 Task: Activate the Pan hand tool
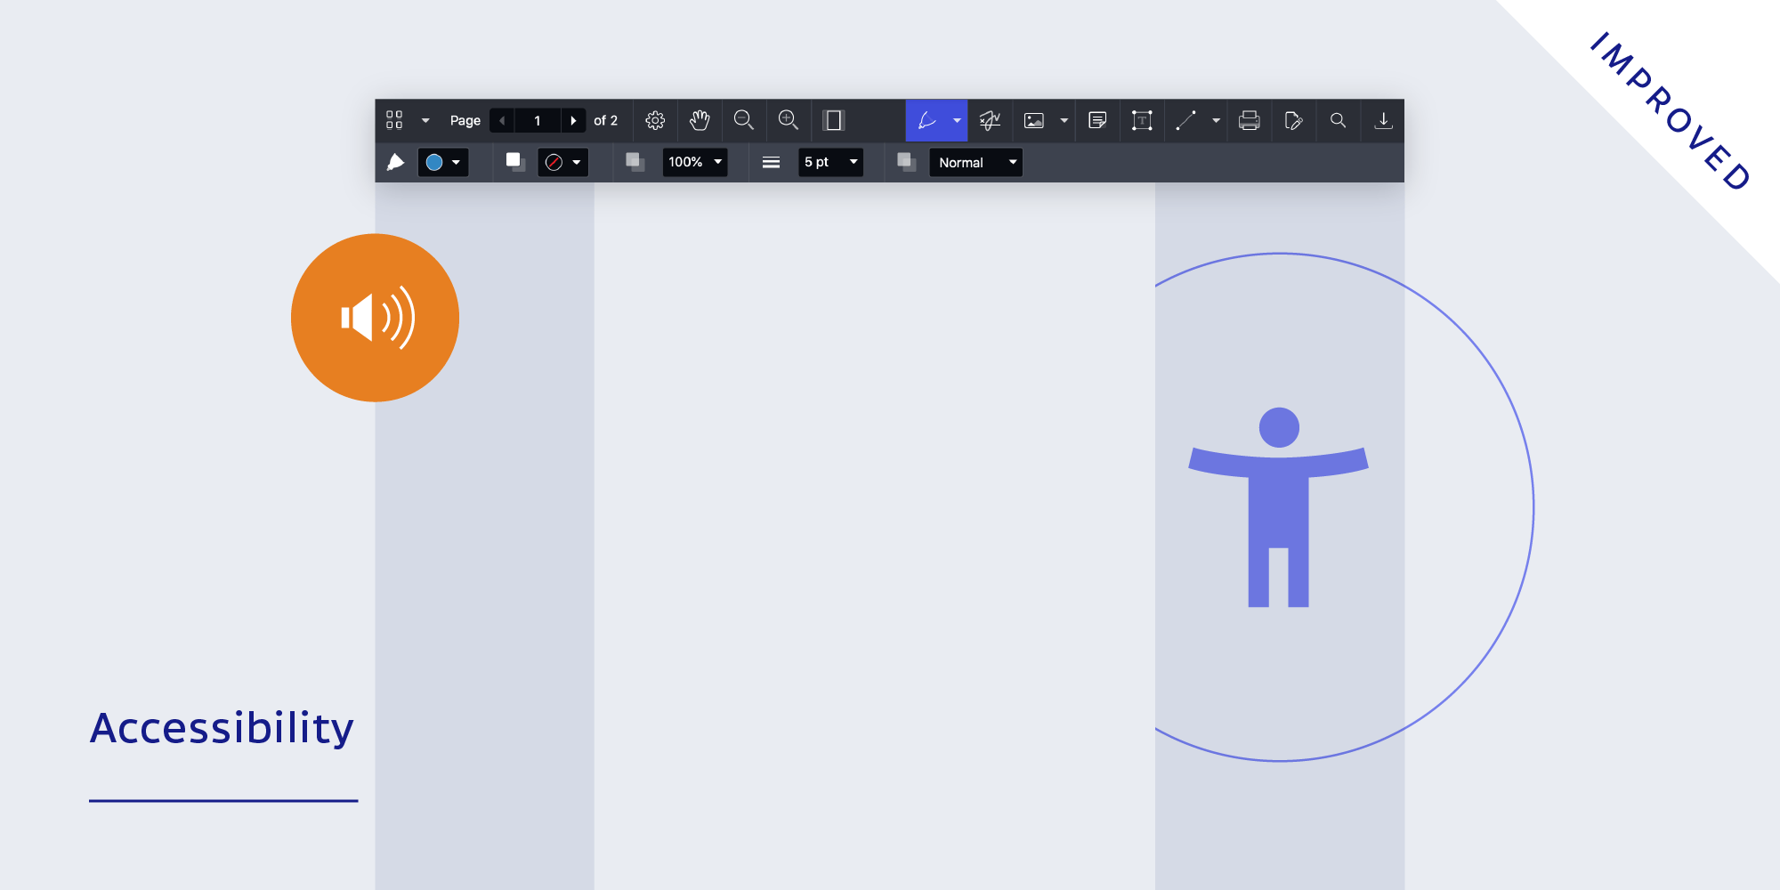pyautogui.click(x=700, y=120)
